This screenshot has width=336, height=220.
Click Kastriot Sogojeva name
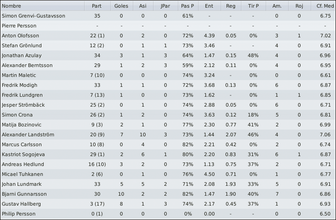pyautogui.click(x=23, y=154)
